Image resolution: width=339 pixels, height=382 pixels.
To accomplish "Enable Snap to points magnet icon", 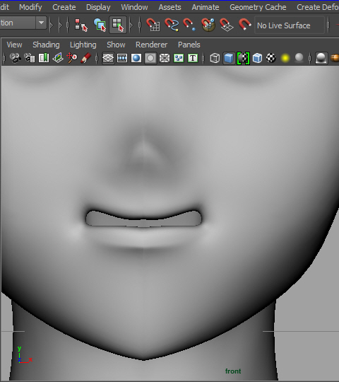I will (189, 25).
